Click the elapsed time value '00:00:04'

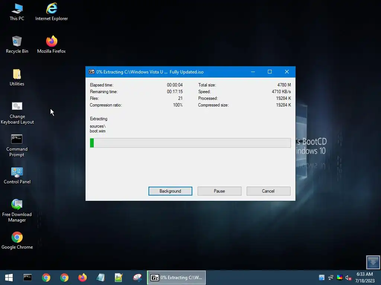(x=175, y=85)
